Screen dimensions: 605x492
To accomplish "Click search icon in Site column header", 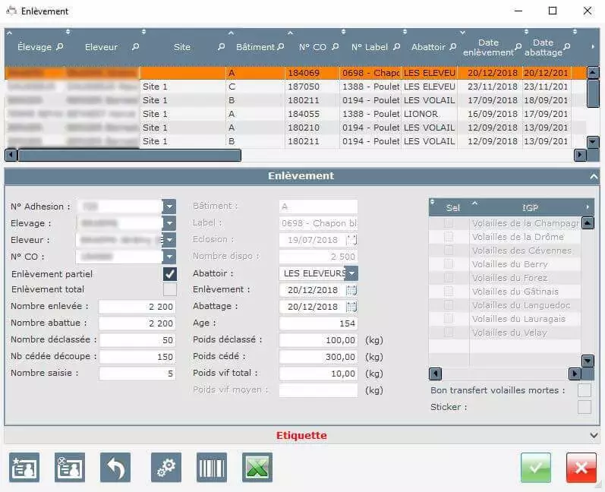I will coord(221,46).
